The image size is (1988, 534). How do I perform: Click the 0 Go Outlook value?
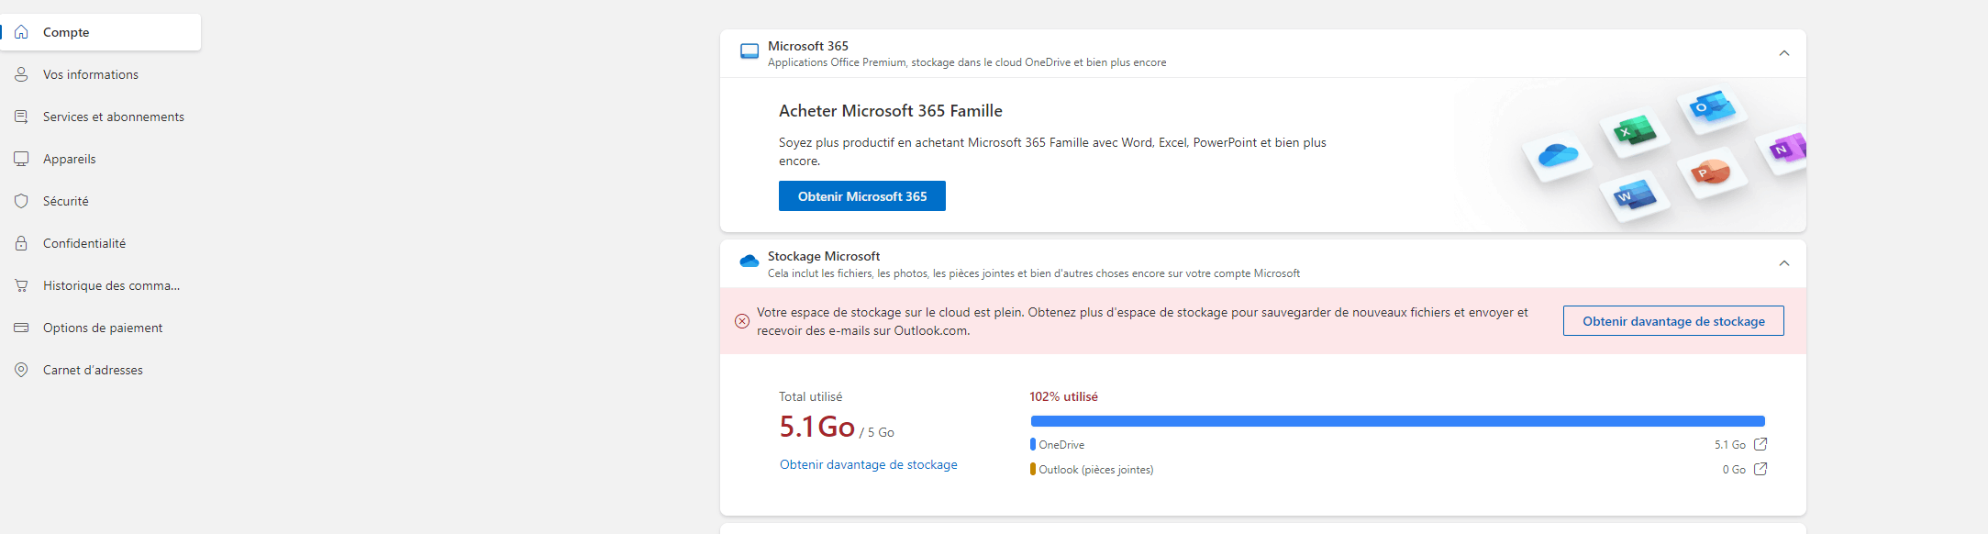click(x=1734, y=470)
